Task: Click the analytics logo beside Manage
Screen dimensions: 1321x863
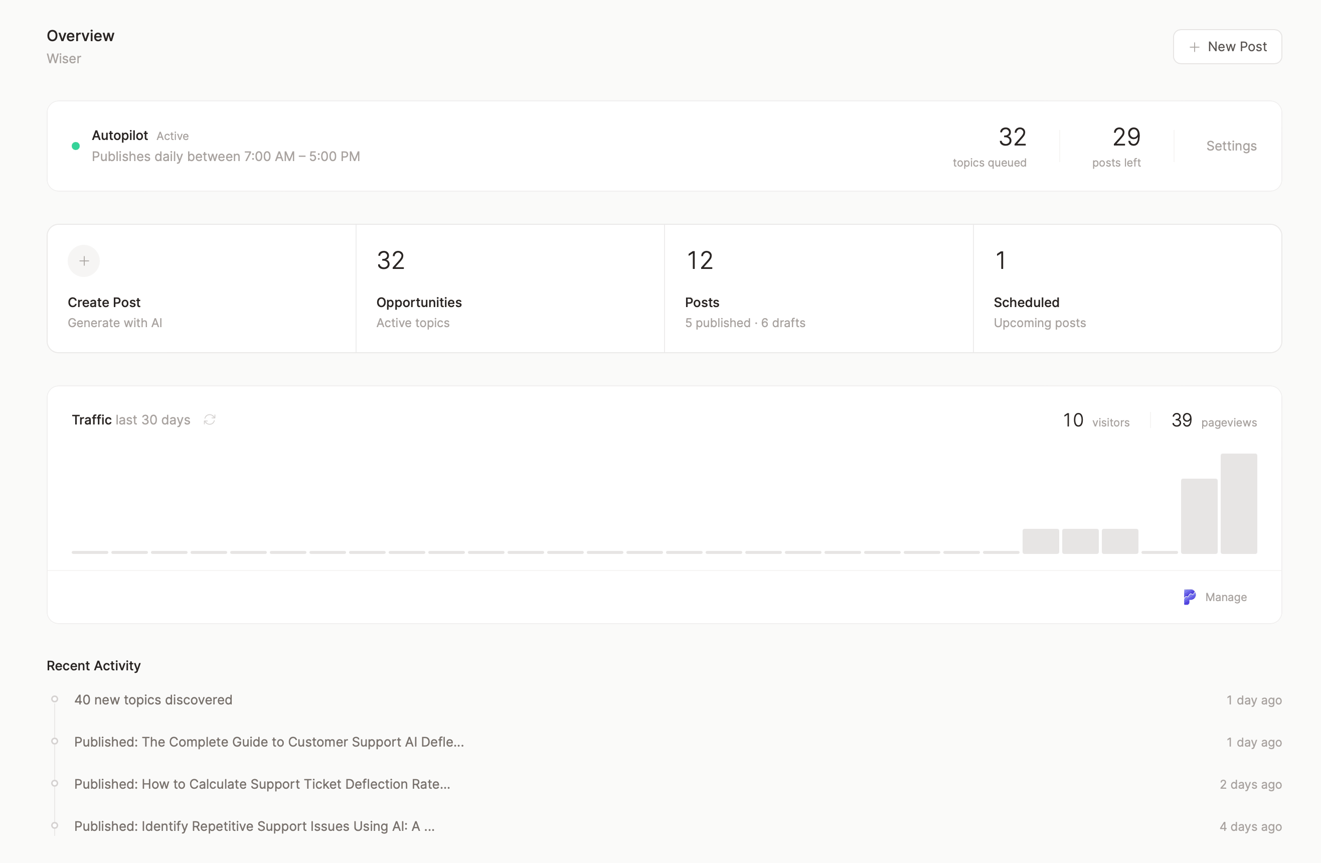Action: click(1190, 598)
